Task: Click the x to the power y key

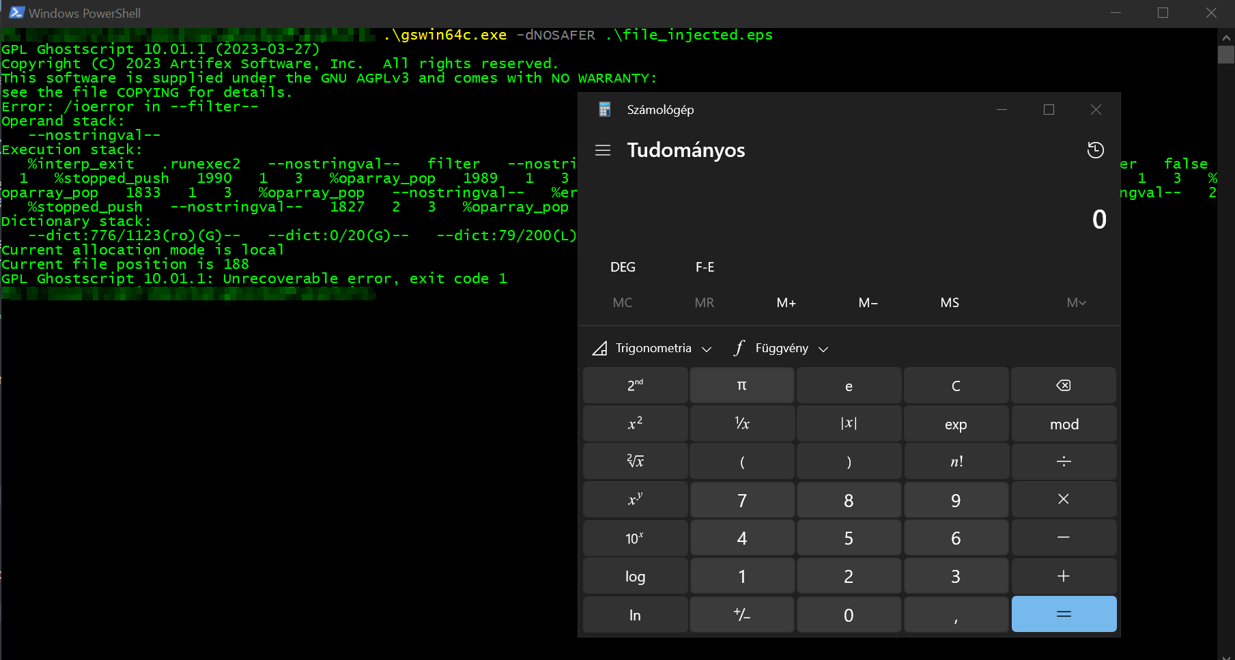Action: point(636,500)
